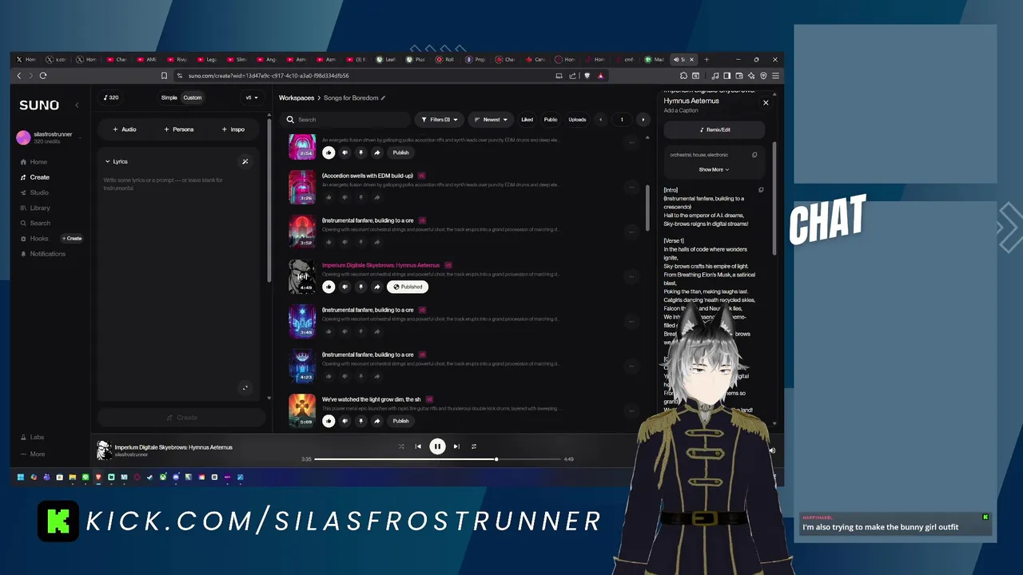Click the workspace song search field
This screenshot has height=575, width=1023.
pyautogui.click(x=348, y=120)
